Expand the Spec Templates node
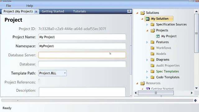Image resolution: width=199 pixels, height=112 pixels. [x=147, y=72]
